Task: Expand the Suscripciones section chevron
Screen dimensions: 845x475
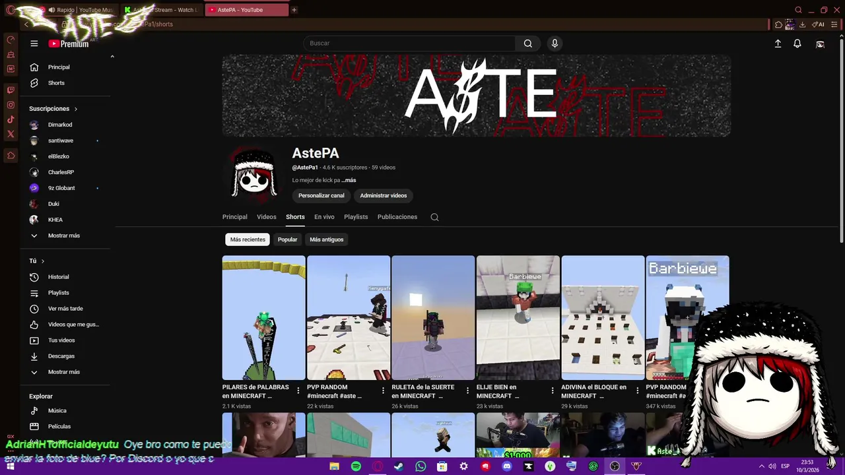Action: click(x=75, y=109)
